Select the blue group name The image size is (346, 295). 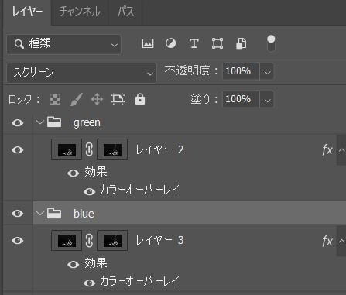coord(84,214)
